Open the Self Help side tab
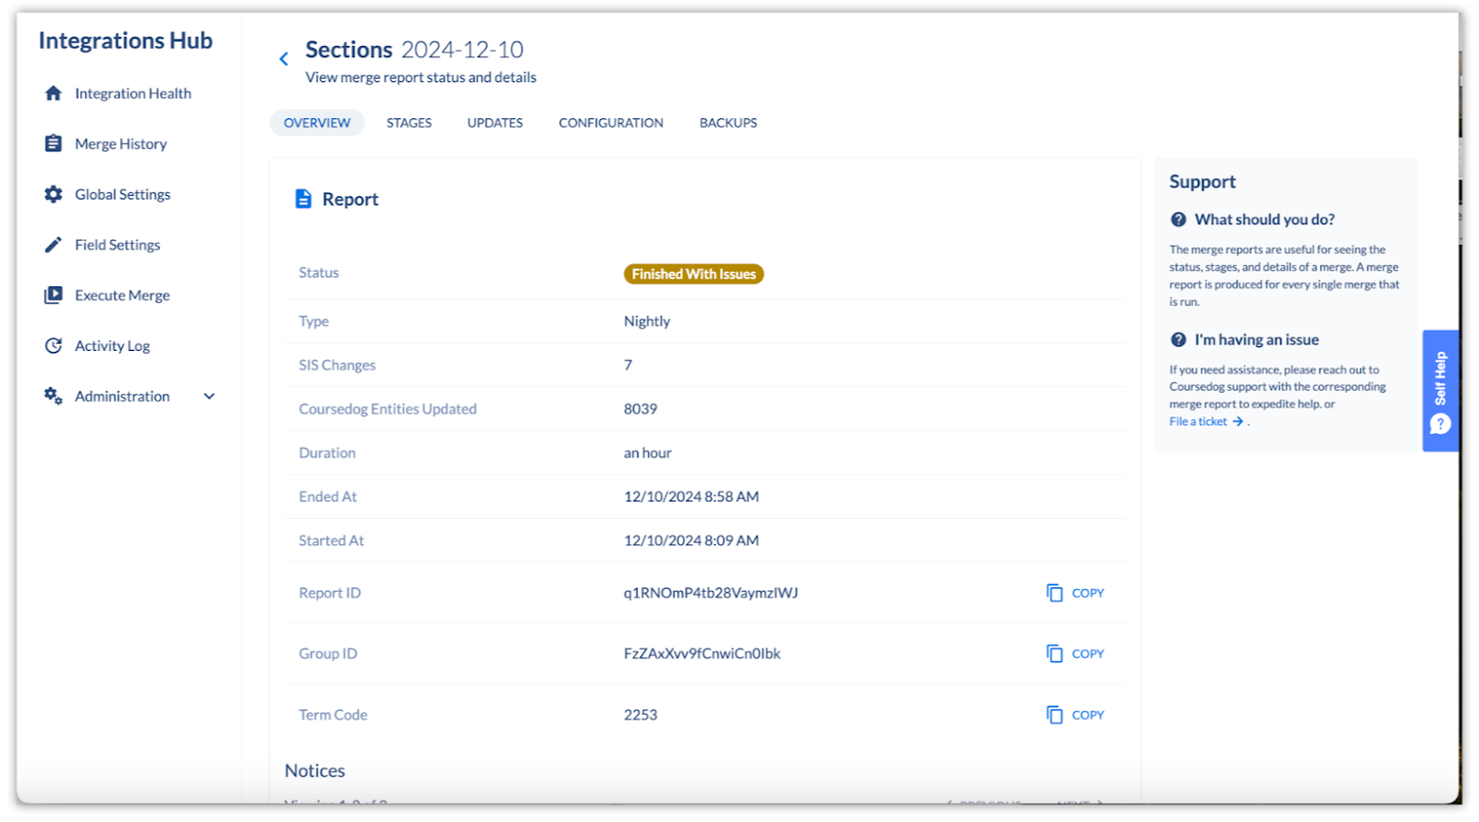 pyautogui.click(x=1440, y=391)
